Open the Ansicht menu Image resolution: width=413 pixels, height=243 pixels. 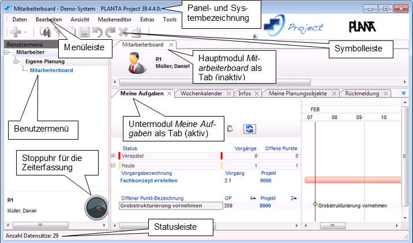coord(80,19)
